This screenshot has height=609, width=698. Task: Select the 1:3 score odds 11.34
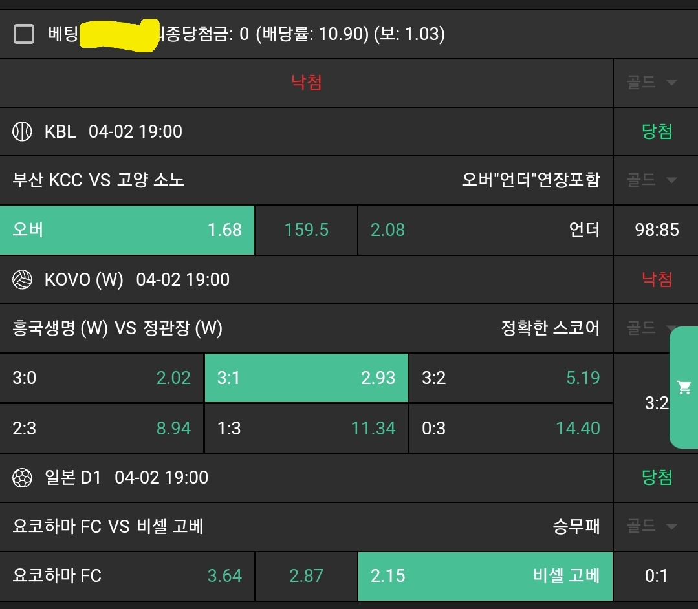click(306, 429)
